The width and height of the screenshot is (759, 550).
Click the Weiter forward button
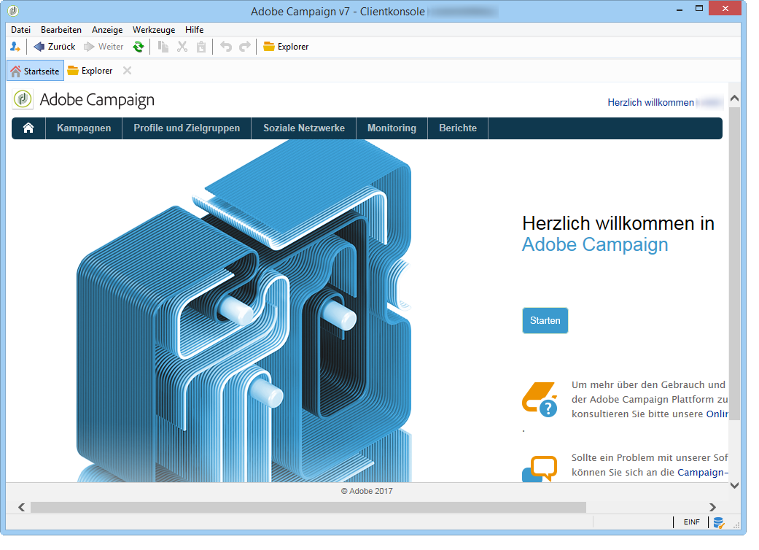(x=104, y=47)
